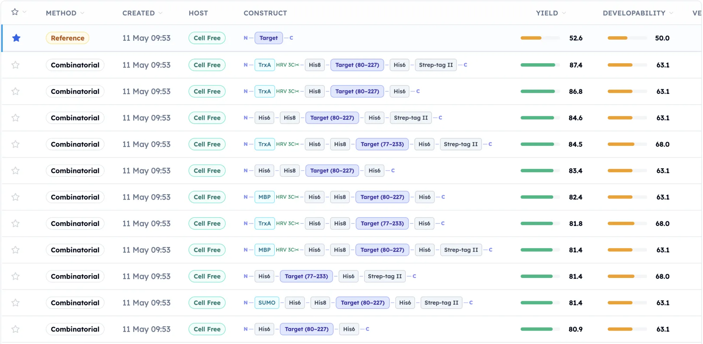Sort by the DEVELOPABILITY column header
This screenshot has width=703, height=344.
[638, 13]
